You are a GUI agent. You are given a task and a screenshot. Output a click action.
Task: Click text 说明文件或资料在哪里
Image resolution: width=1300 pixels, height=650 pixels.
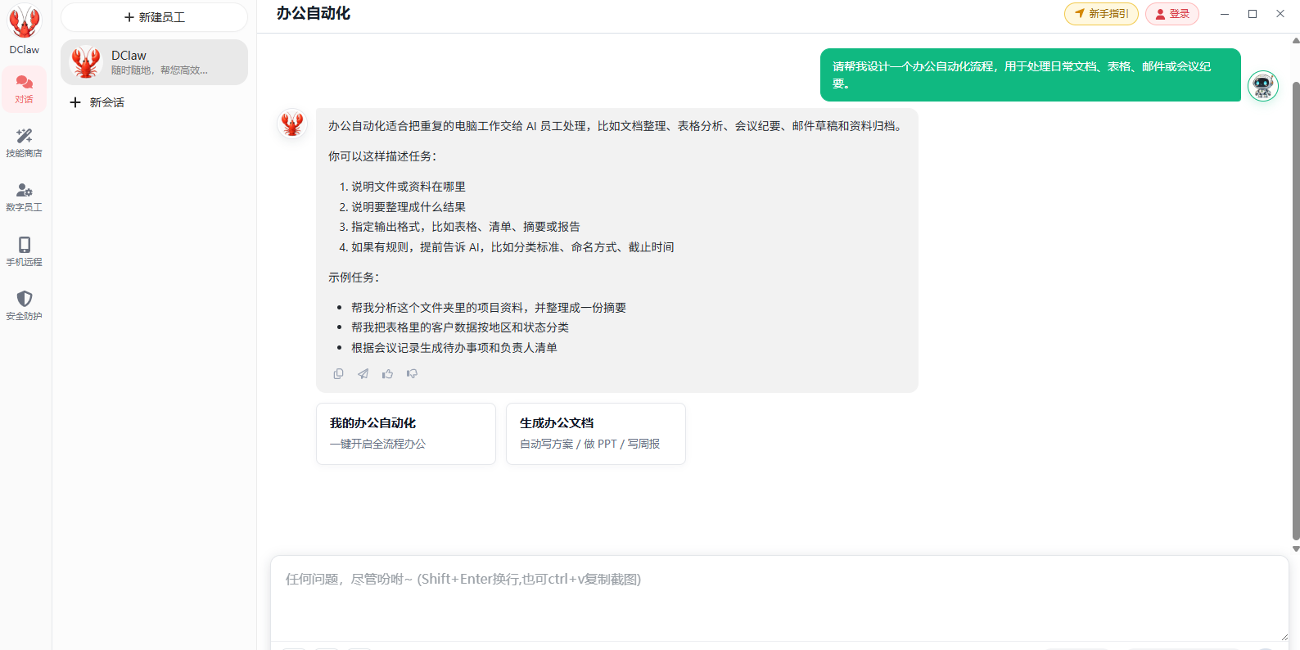pos(409,187)
